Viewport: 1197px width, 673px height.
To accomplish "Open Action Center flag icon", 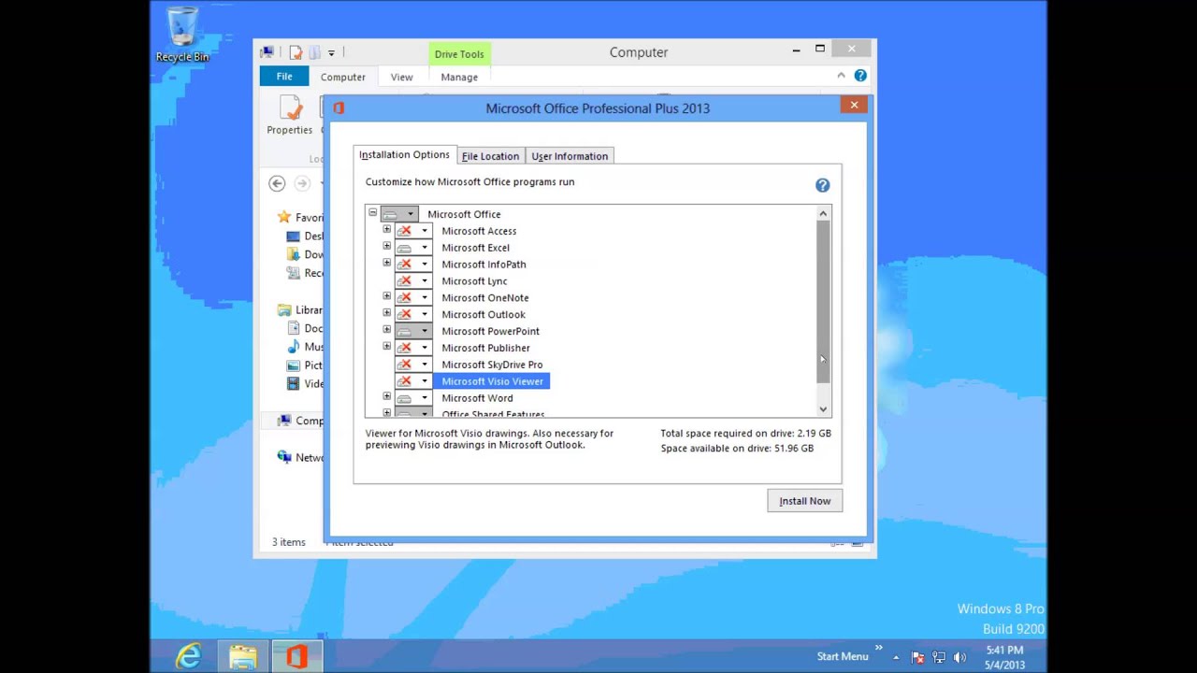I will click(917, 657).
